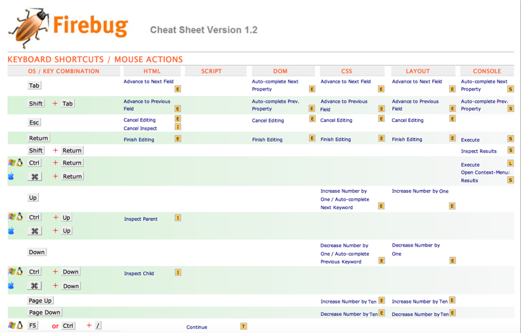Click the Shift key cap in the Shift + Return row
The width and height of the screenshot is (521, 333).
click(x=35, y=150)
